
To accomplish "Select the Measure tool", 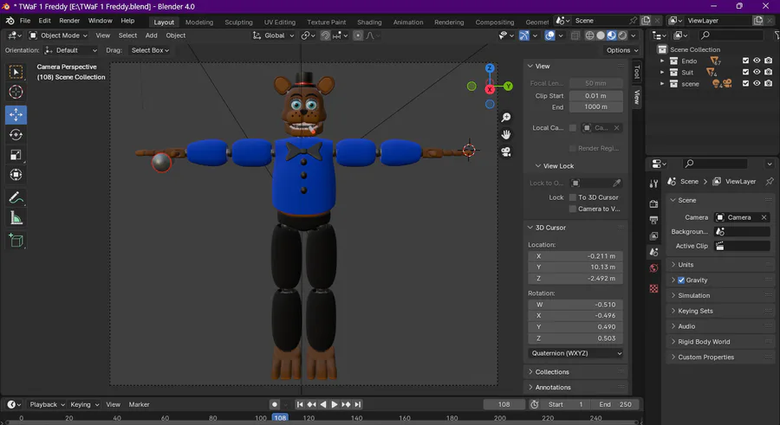I will [16, 218].
